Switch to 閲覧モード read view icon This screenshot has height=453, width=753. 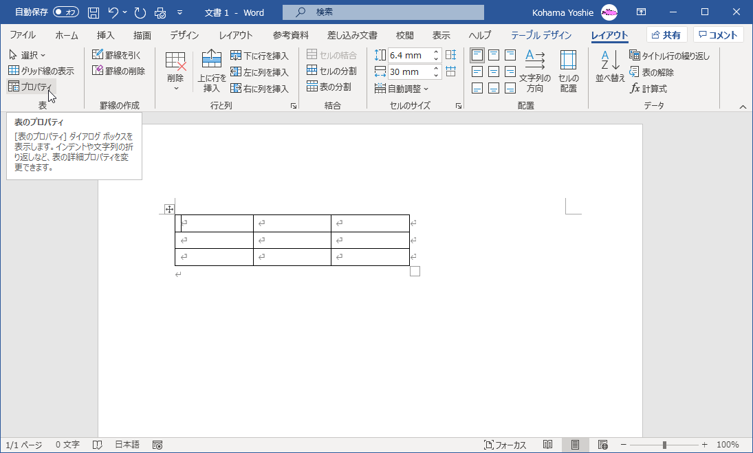[547, 445]
